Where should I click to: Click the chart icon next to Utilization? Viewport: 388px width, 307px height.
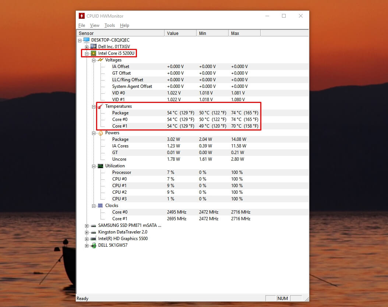pyautogui.click(x=100, y=165)
